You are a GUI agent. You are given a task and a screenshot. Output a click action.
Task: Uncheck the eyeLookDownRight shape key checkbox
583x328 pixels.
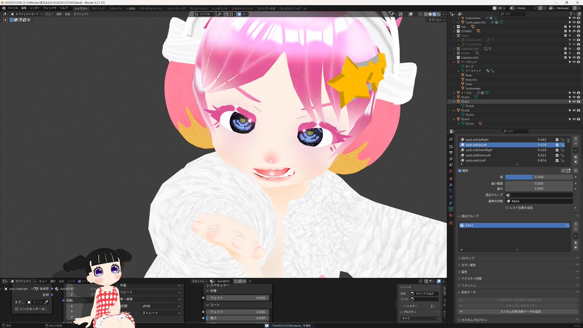557,150
